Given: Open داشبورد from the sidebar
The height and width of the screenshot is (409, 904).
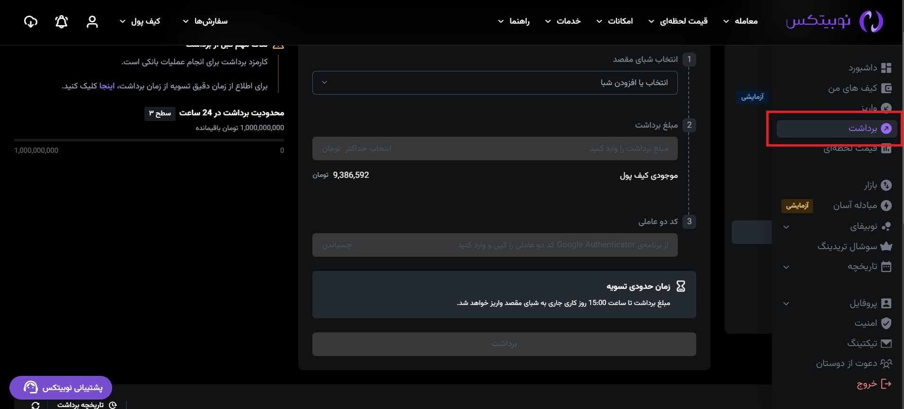Looking at the screenshot, I should (x=869, y=68).
